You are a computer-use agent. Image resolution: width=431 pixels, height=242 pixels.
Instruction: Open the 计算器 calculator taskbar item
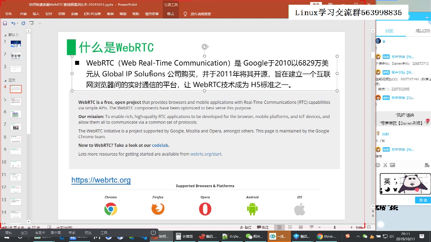[x=185, y=237]
